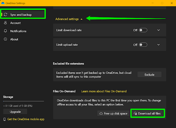
Task: Select the About section
Action: click(14, 39)
